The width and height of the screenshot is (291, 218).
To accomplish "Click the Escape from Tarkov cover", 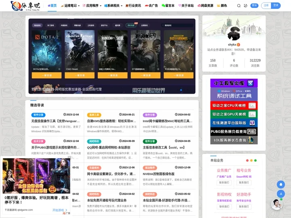I will click(x=145, y=50).
